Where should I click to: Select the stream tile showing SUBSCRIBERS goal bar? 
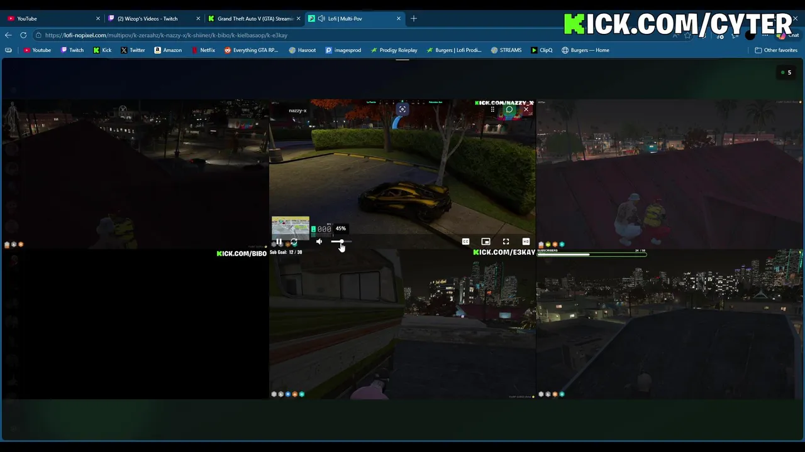[670, 324]
